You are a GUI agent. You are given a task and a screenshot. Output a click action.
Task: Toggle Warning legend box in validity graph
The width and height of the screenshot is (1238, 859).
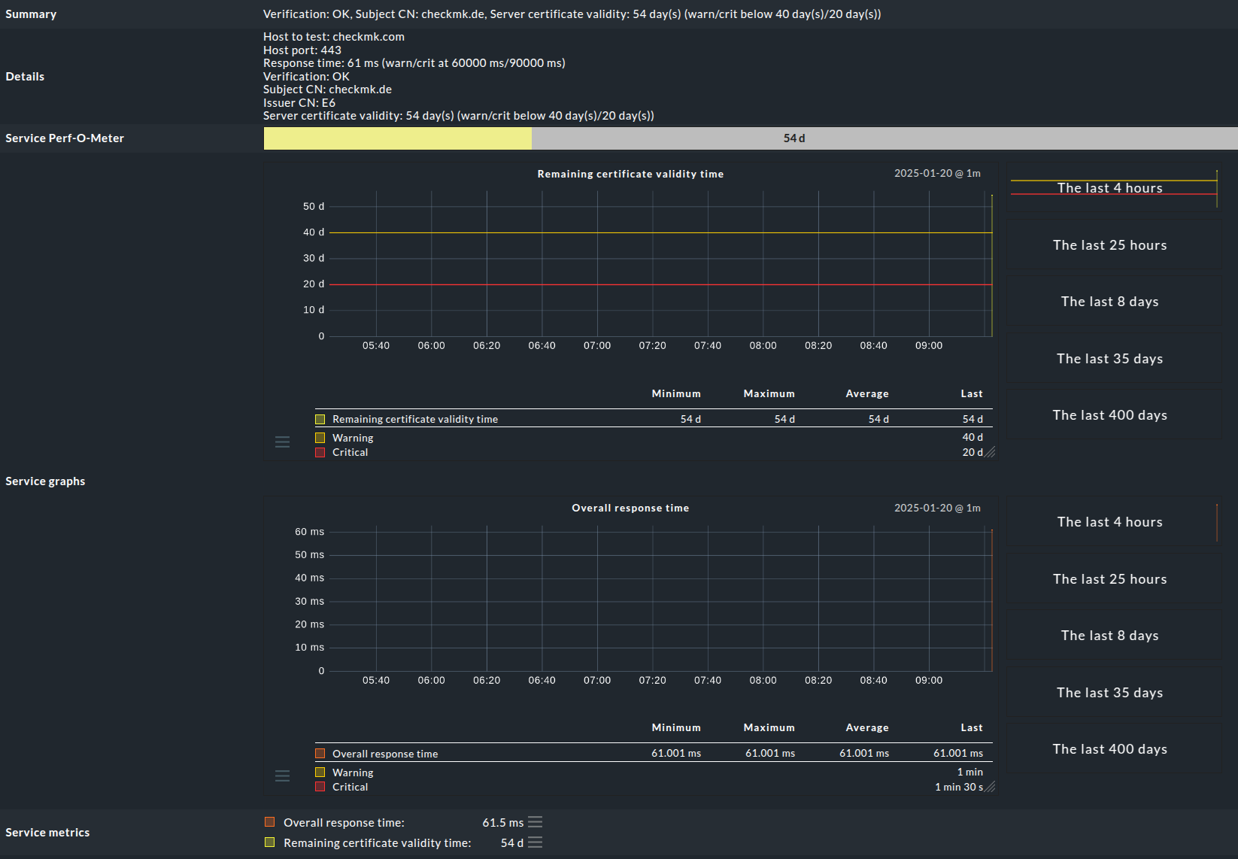(x=320, y=438)
